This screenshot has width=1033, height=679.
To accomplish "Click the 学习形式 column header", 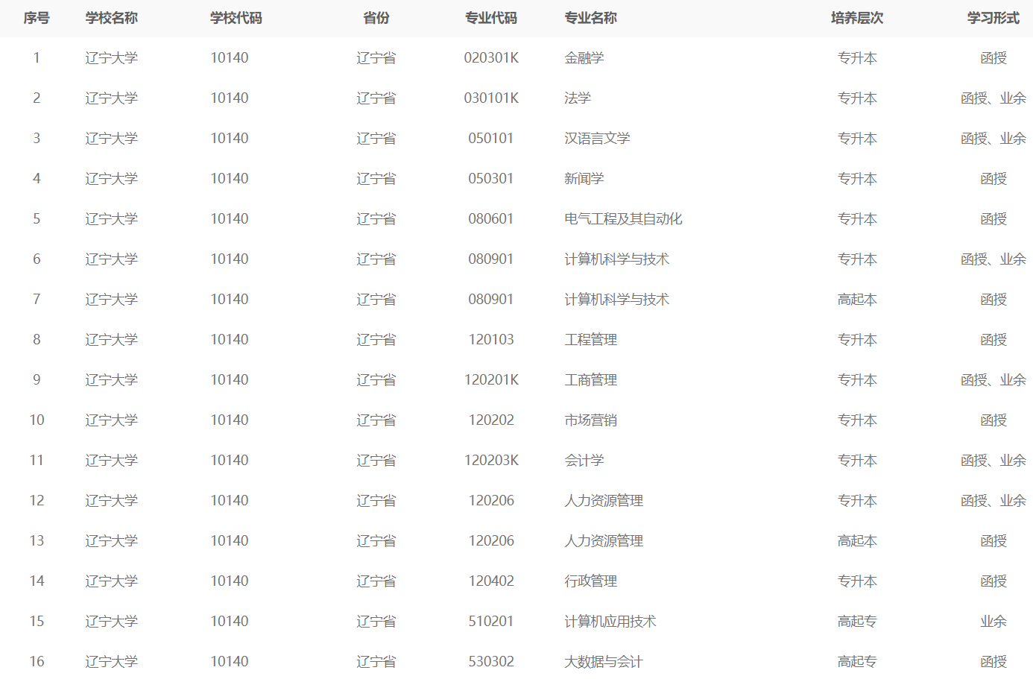I will point(993,18).
